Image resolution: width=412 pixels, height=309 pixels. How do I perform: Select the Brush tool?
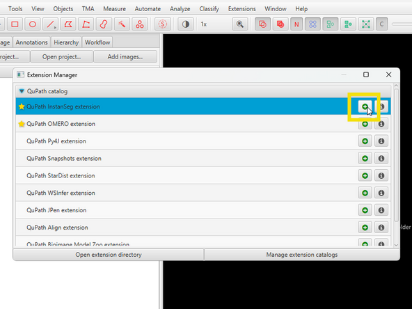[104, 24]
